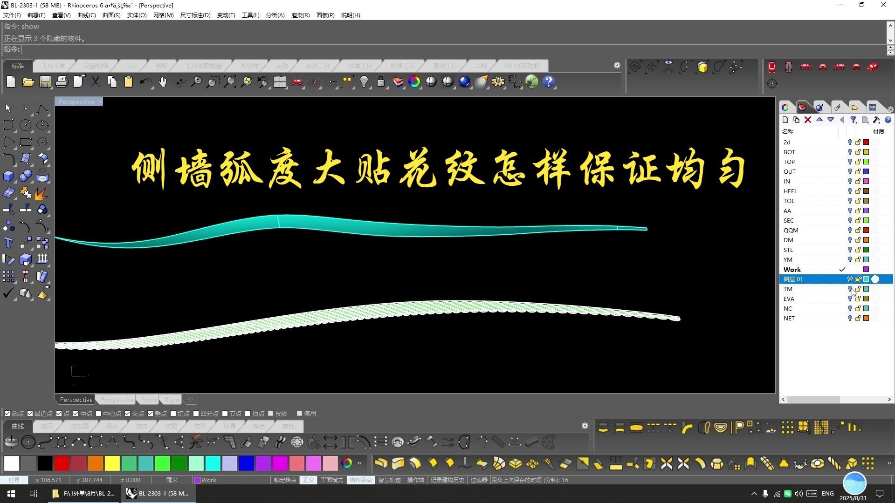
Task: Open the four-viewport layout icon
Action: (280, 82)
